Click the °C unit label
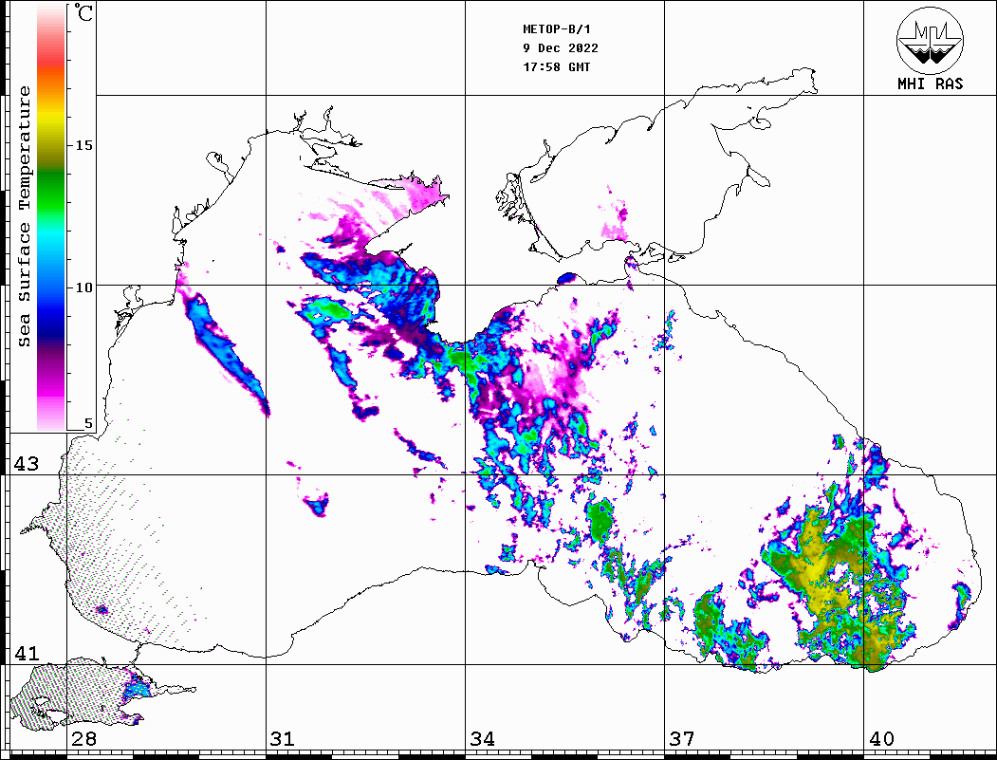 click(x=84, y=14)
